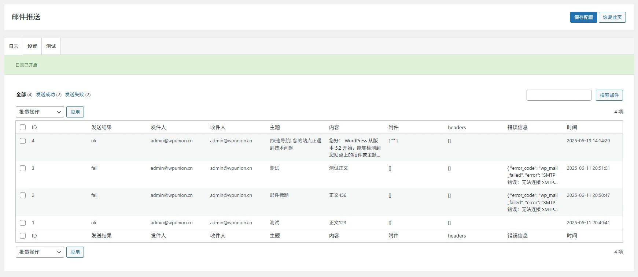Switch to the 日志 tab
This screenshot has width=638, height=277.
[14, 46]
